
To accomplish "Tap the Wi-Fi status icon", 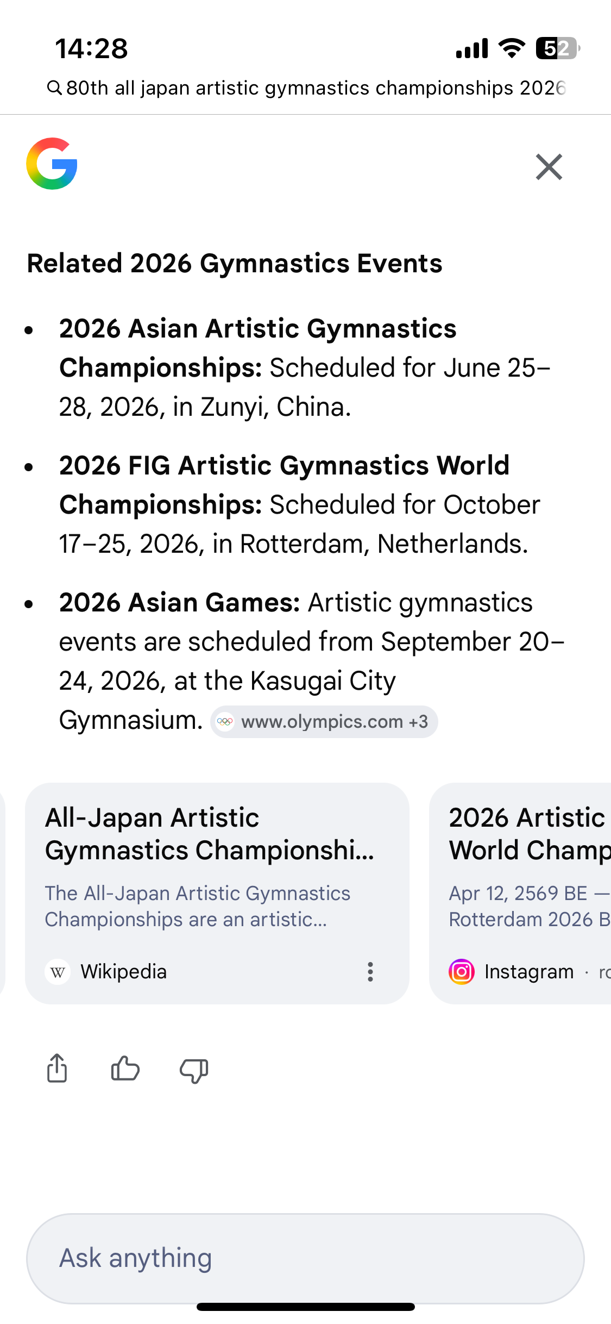I will [512, 48].
